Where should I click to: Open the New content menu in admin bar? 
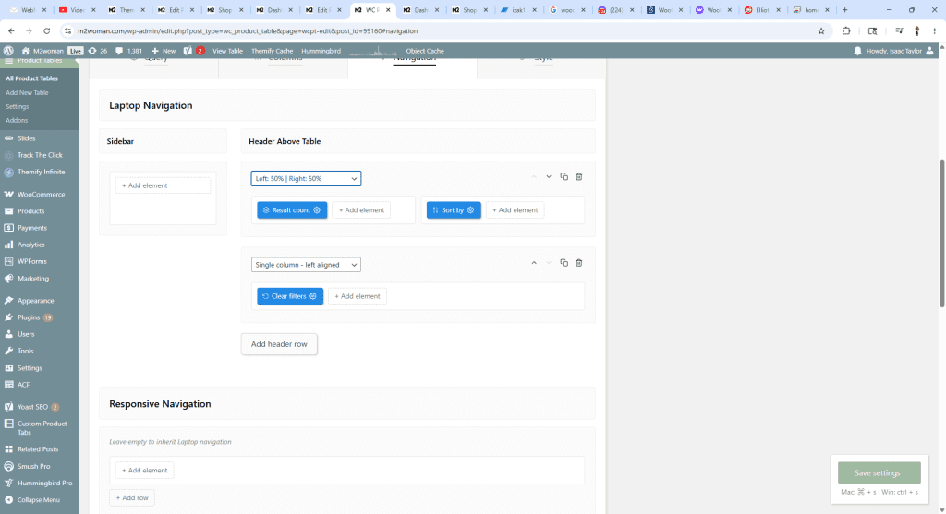[x=164, y=51]
